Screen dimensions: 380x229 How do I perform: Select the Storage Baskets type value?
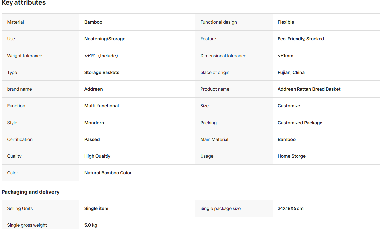102,72
